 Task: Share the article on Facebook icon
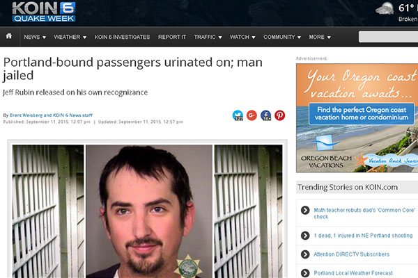point(266,115)
